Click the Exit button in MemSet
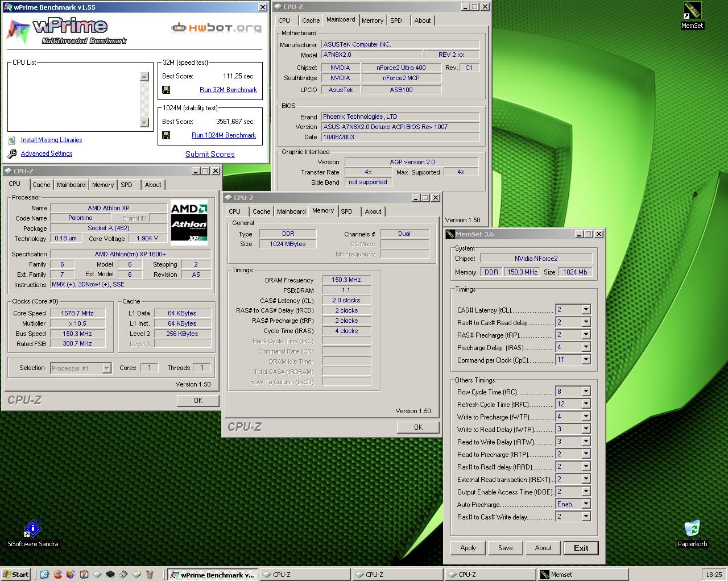Image resolution: width=728 pixels, height=582 pixels. coord(581,548)
